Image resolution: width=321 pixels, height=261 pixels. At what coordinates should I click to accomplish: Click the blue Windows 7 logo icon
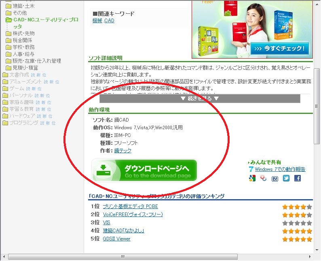[251, 169]
